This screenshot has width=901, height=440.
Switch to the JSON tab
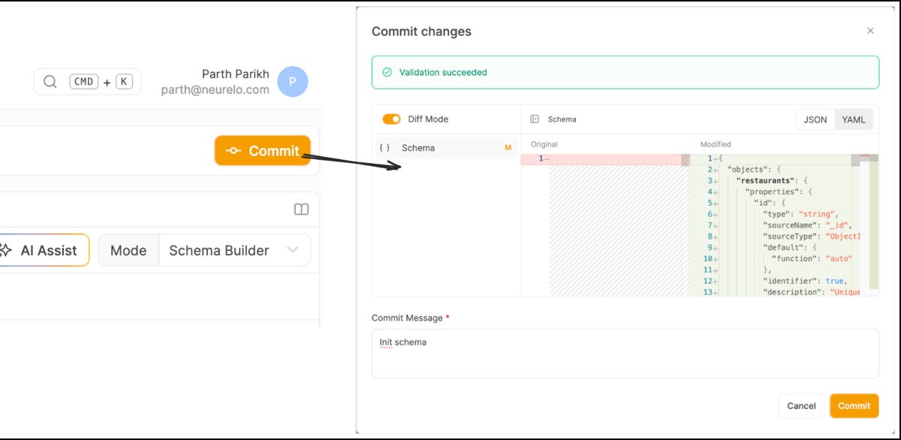tap(815, 119)
